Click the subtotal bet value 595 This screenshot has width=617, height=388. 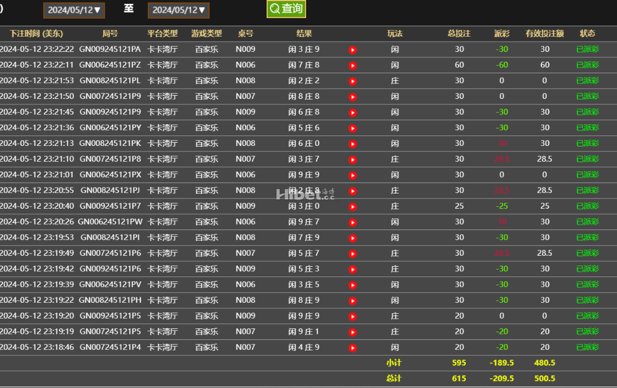pyautogui.click(x=459, y=363)
